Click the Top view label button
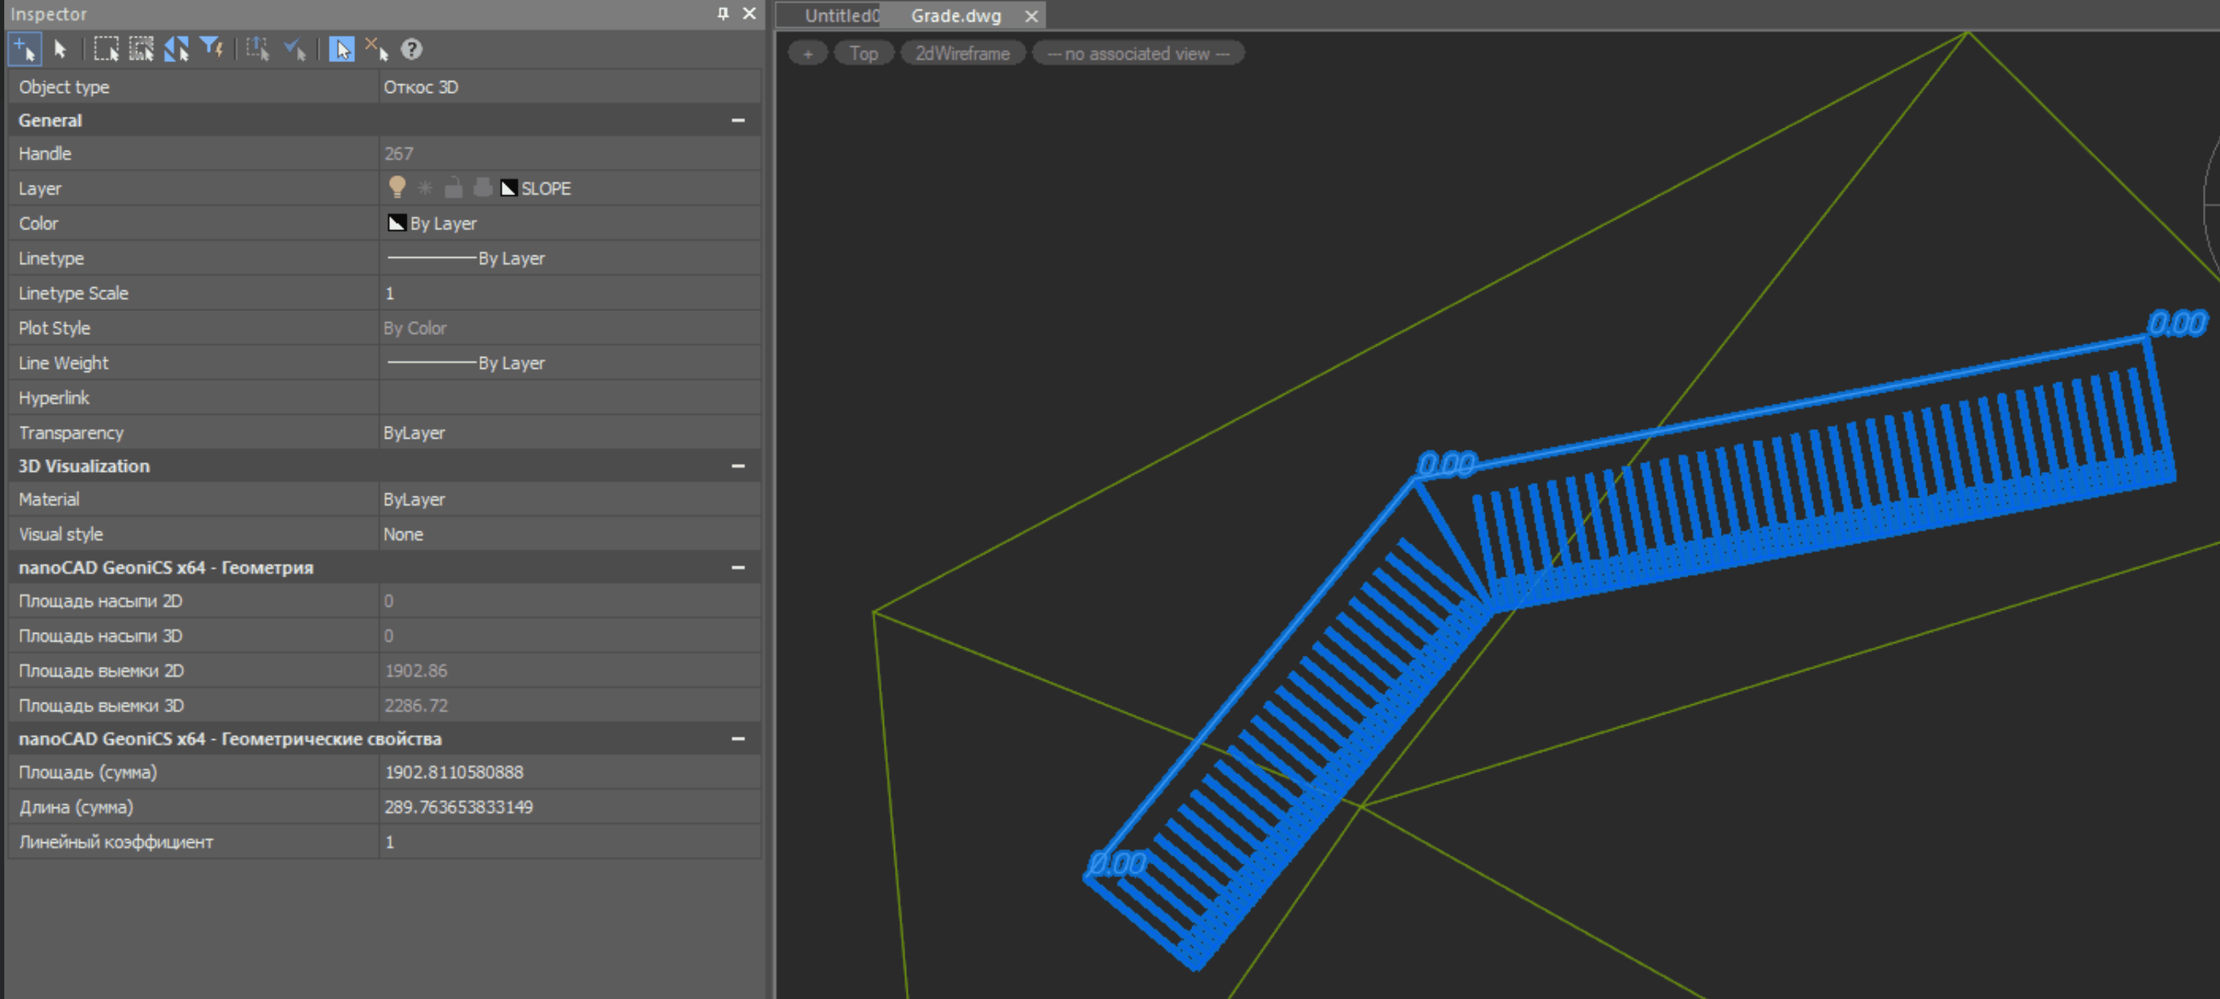Image resolution: width=2220 pixels, height=999 pixels. pyautogui.click(x=863, y=54)
